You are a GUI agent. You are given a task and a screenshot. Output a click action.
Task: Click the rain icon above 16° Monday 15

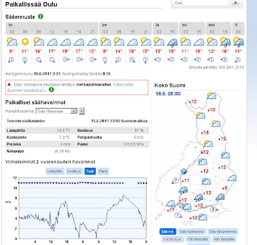click(225, 42)
